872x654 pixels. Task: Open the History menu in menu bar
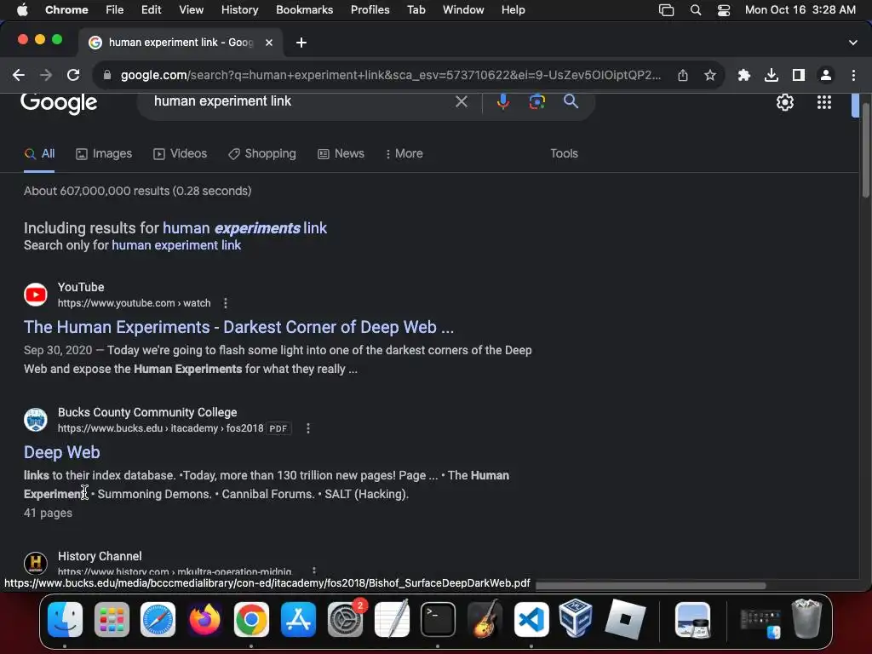coord(239,10)
